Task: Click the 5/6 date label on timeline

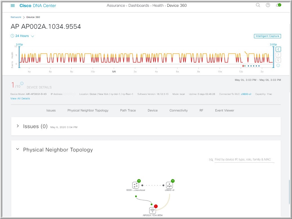Action: point(114,71)
